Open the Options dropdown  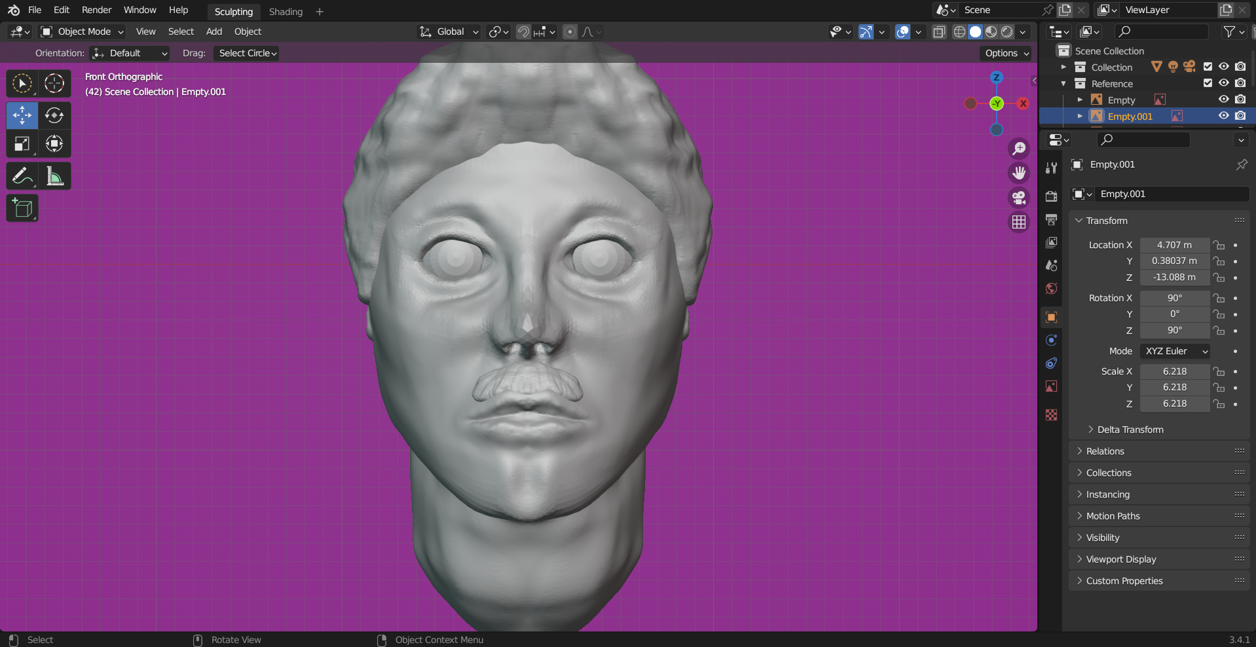tap(1007, 53)
